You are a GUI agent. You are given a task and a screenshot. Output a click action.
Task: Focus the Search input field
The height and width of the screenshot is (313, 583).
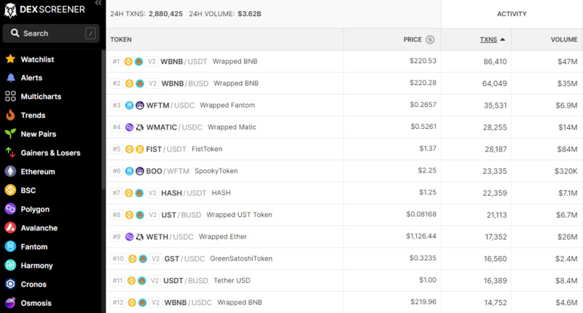point(51,33)
